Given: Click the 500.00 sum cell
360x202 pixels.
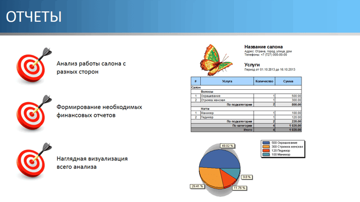Looking at the screenshot, I should click(x=288, y=96).
